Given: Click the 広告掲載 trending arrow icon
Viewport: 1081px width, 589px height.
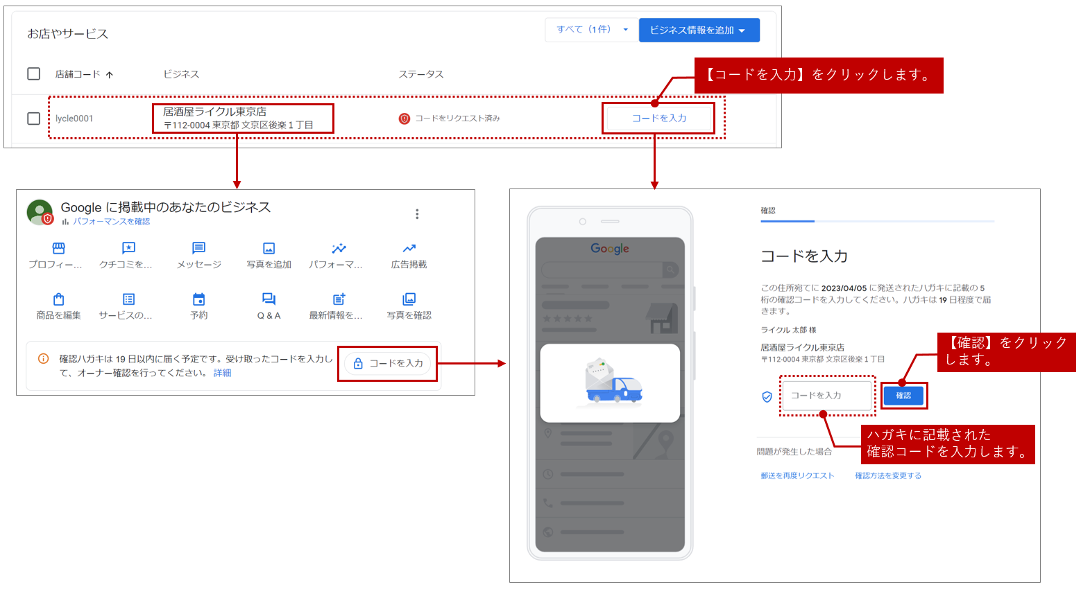Looking at the screenshot, I should point(409,248).
